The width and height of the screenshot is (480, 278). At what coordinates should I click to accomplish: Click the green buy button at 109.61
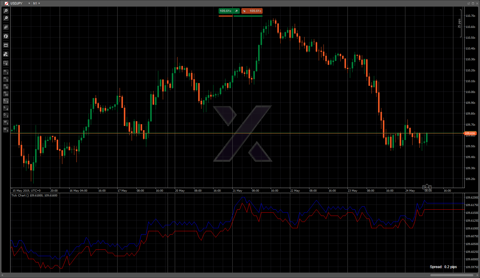229,11
